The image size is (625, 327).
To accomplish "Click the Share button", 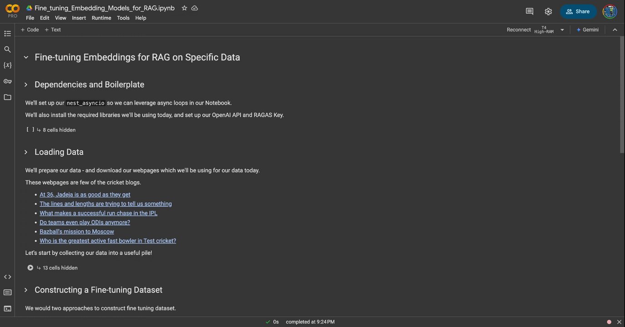I will (578, 11).
